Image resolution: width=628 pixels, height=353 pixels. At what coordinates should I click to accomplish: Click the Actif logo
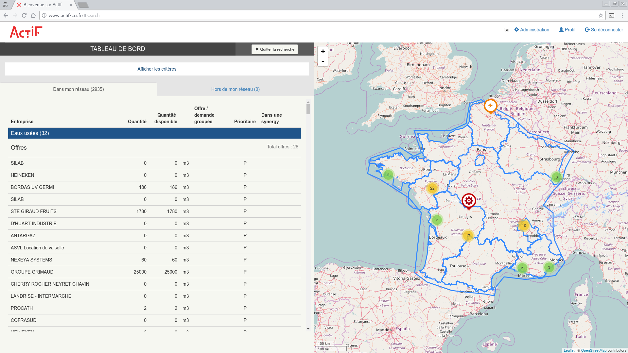pos(26,32)
